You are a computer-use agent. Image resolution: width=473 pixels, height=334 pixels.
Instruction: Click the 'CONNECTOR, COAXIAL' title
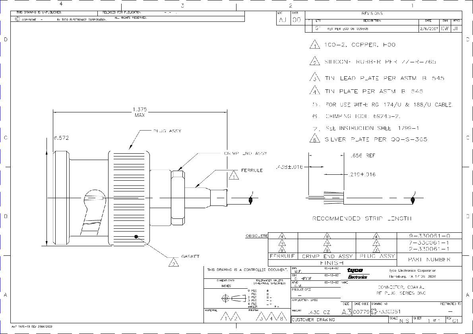[x=401, y=287]
